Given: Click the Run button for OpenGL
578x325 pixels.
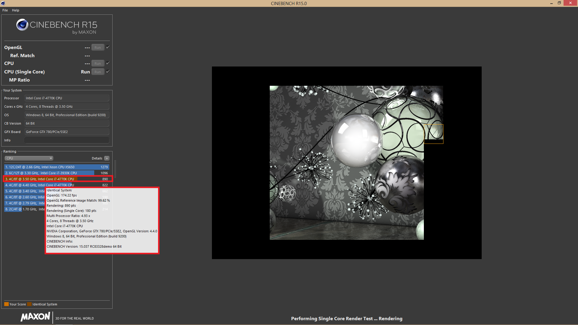Looking at the screenshot, I should coord(98,48).
